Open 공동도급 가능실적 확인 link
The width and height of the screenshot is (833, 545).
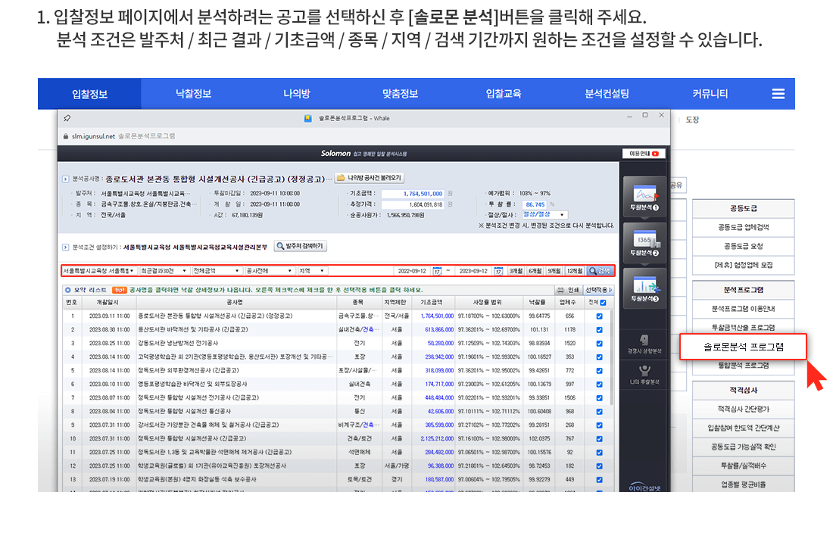[x=743, y=447]
